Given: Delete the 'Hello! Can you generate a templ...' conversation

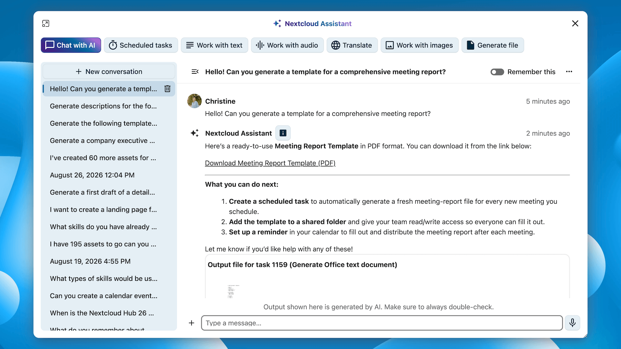Looking at the screenshot, I should click(168, 89).
